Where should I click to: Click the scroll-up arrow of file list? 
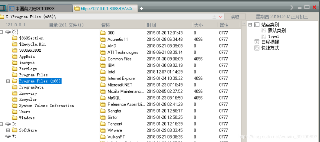click(244, 24)
